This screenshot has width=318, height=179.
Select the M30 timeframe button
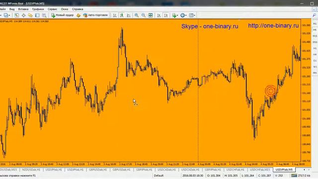click(315, 42)
